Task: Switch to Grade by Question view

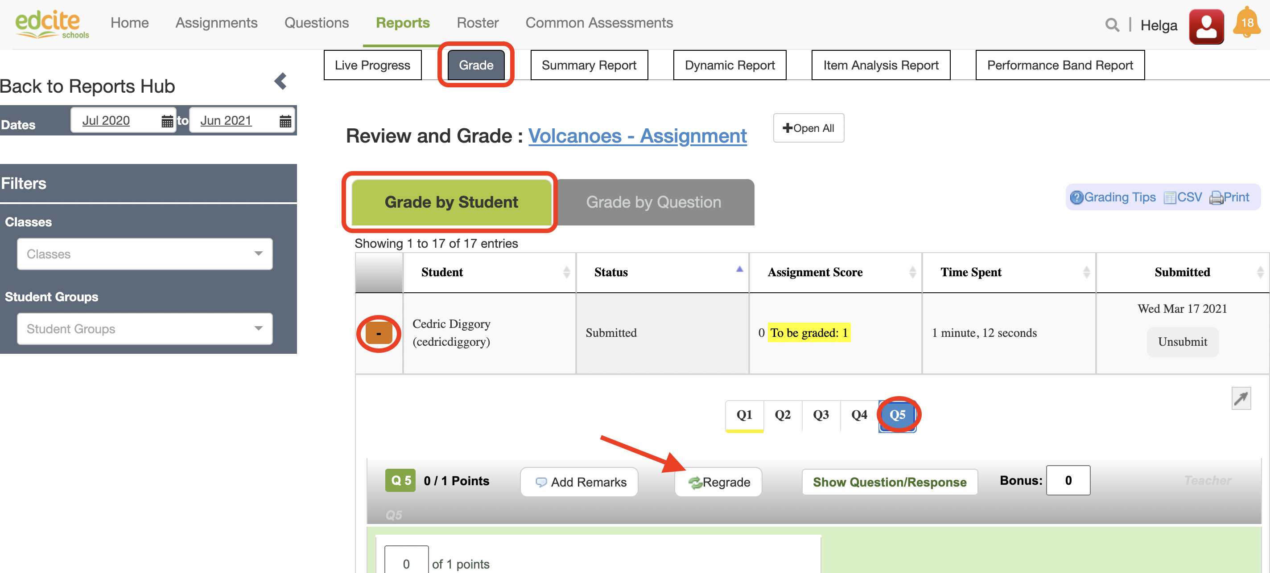Action: pyautogui.click(x=653, y=202)
